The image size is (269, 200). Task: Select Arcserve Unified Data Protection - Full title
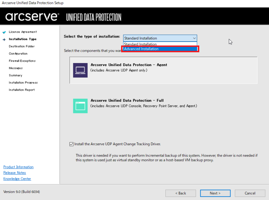pyautogui.click(x=127, y=101)
